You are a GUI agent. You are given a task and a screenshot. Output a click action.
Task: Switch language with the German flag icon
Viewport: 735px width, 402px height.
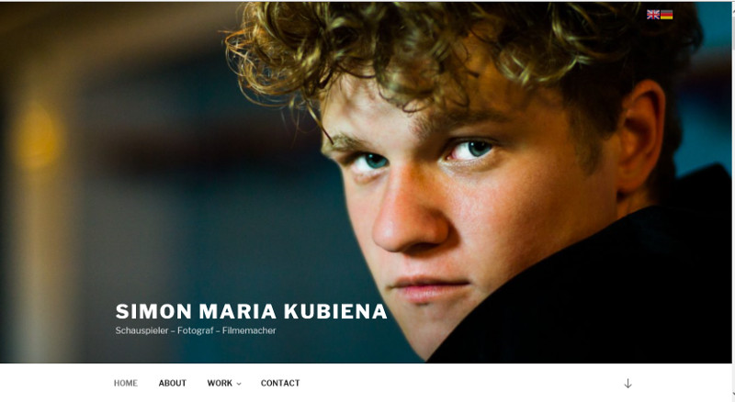[667, 15]
